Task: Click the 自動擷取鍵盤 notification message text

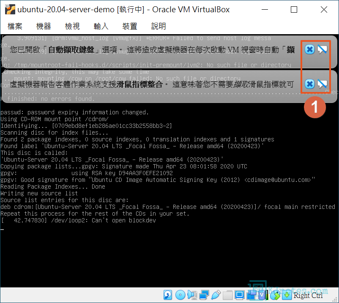Action: click(x=152, y=50)
